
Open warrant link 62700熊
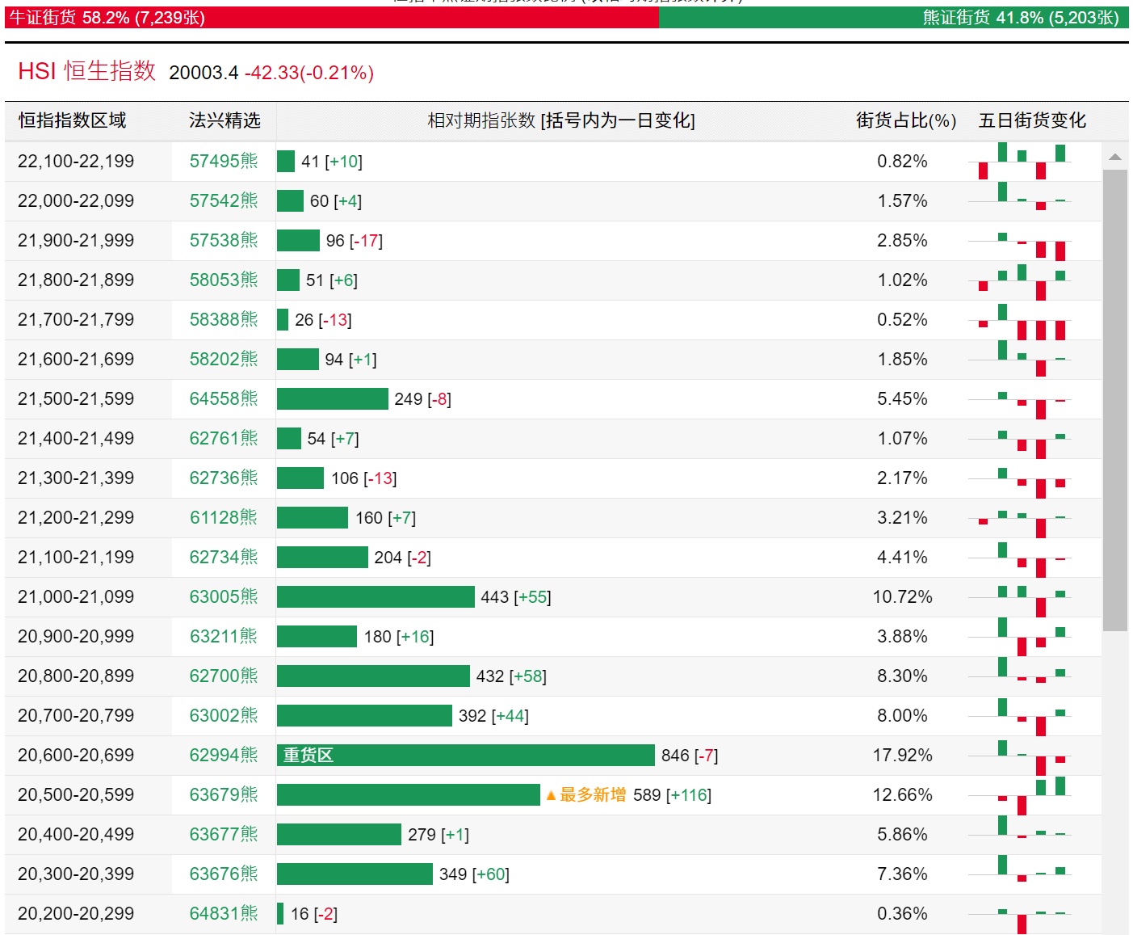click(x=224, y=676)
